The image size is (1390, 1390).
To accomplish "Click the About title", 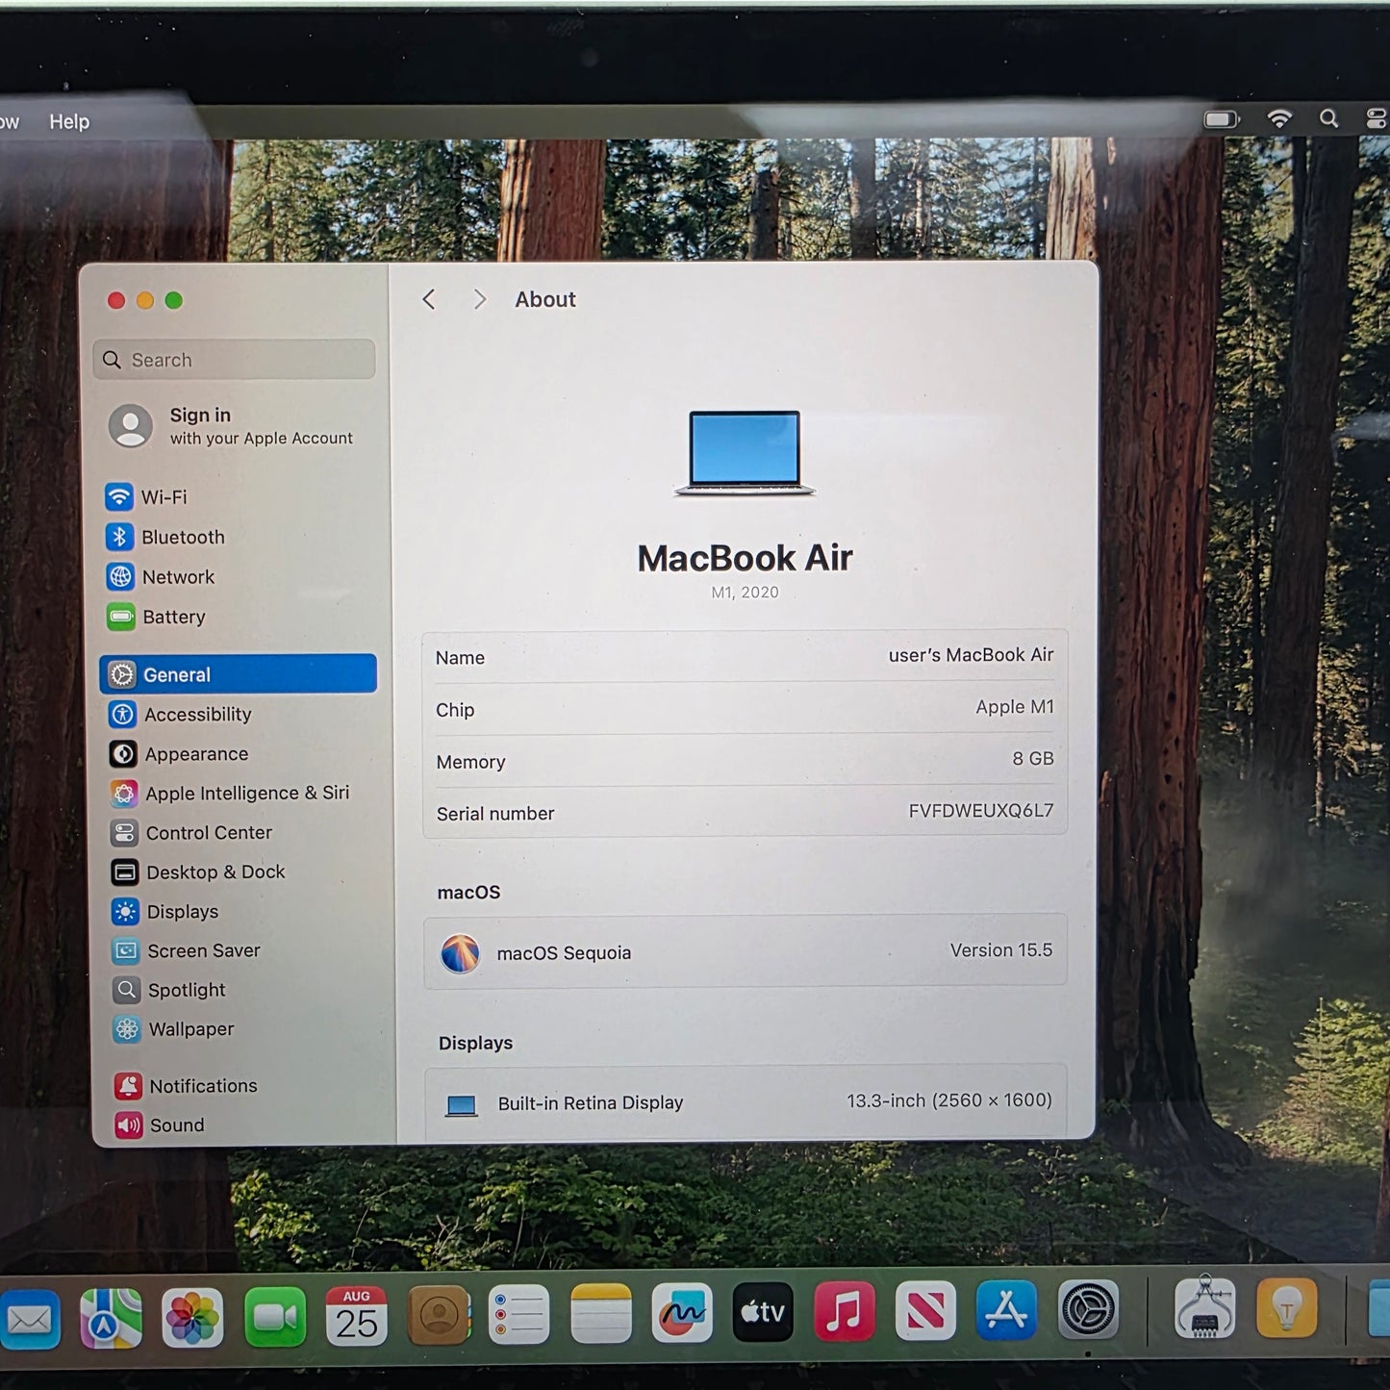I will (545, 299).
